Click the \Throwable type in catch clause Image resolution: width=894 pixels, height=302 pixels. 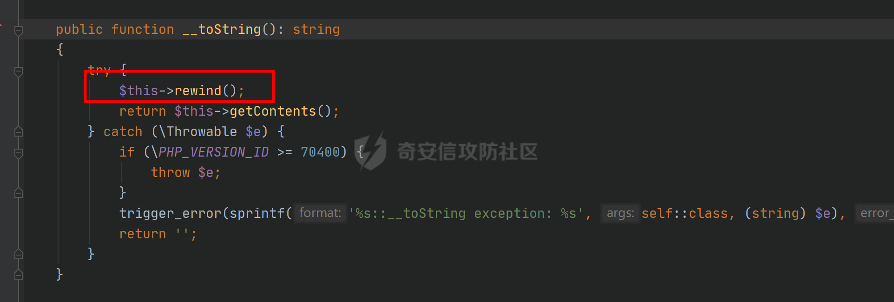pyautogui.click(x=198, y=131)
